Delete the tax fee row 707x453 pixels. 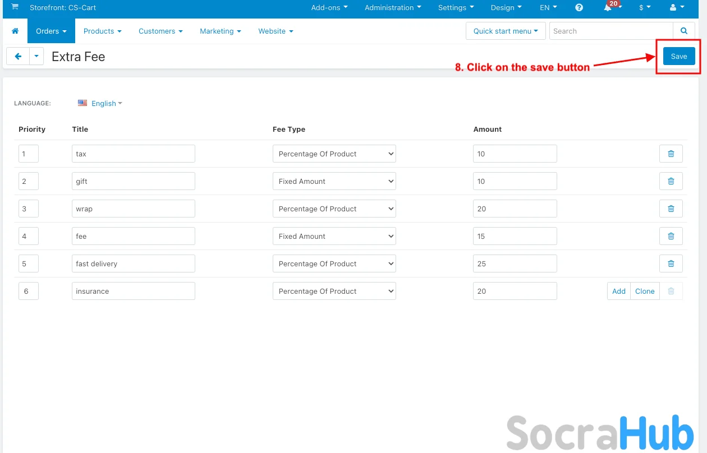point(671,154)
